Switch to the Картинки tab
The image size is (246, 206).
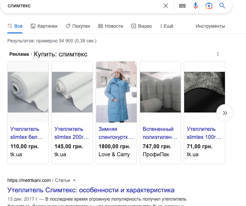click(44, 26)
